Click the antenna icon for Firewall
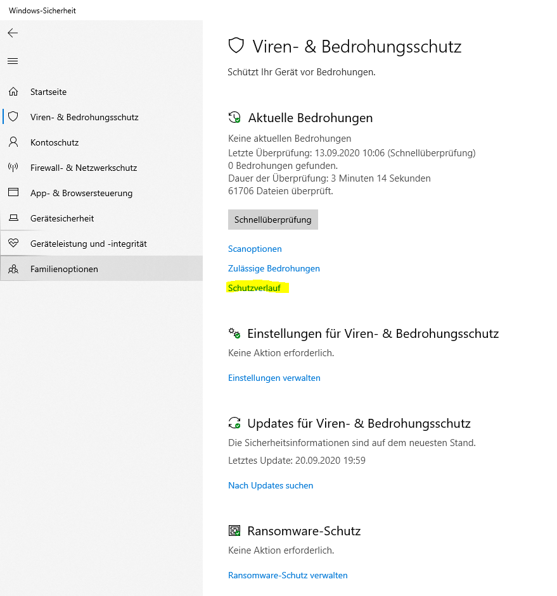Viewport: 557px width, 596px height. (13, 167)
